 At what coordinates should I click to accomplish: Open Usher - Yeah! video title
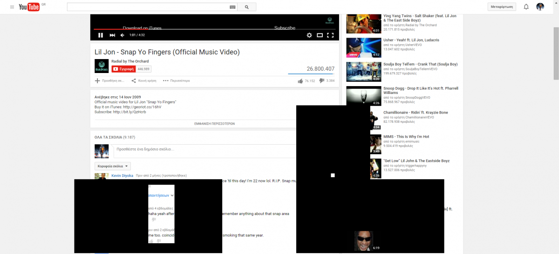click(411, 40)
